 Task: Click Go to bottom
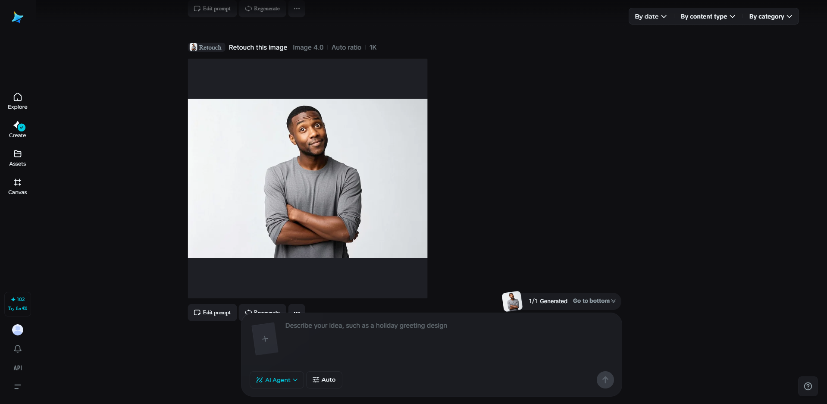tap(594, 301)
